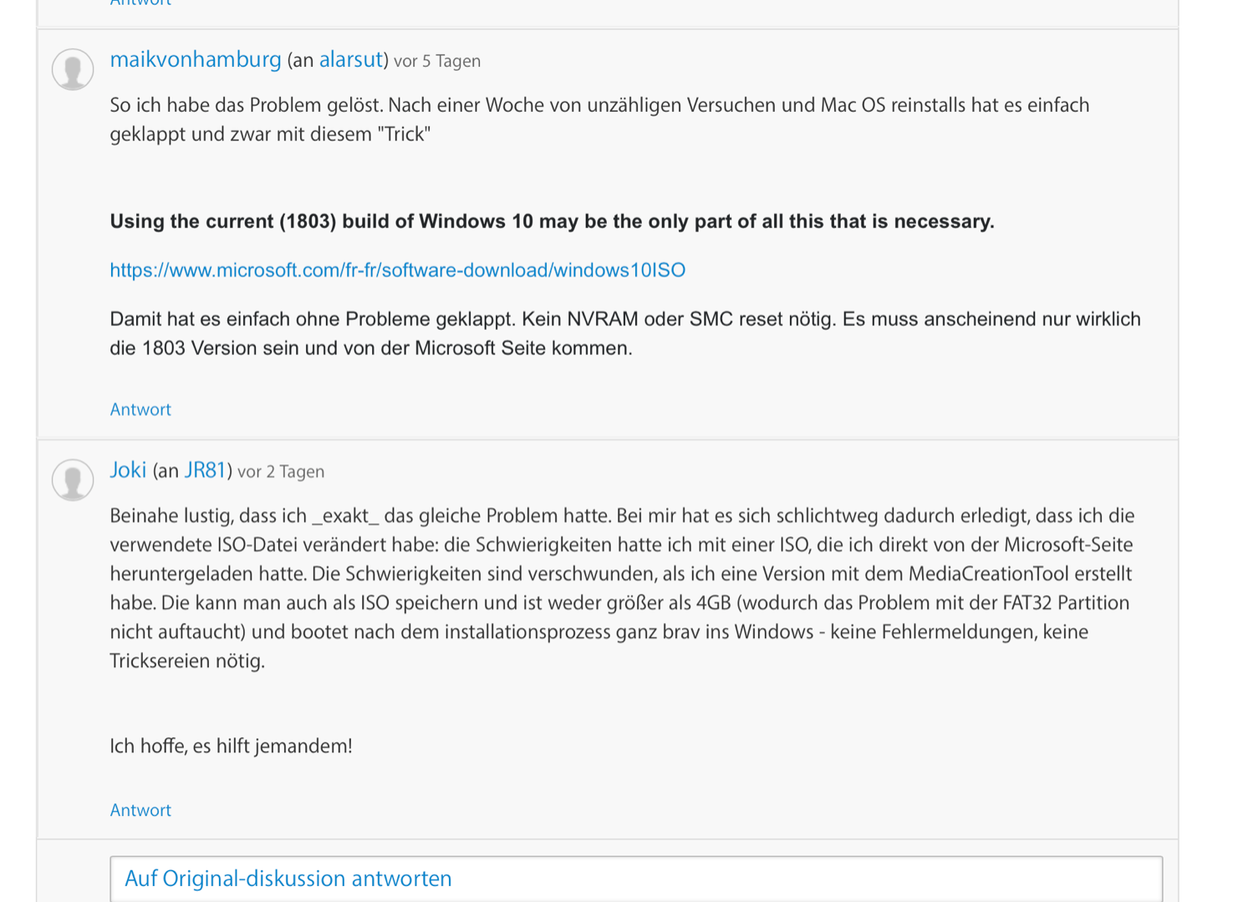Screen dimensions: 1248x902
Task: Open the Microsoft Windows 10 ISO download link
Action: click(x=397, y=271)
